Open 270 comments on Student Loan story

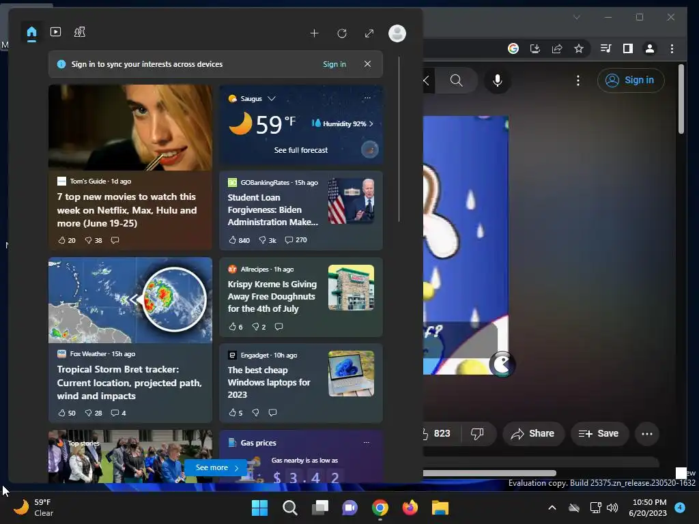coord(296,239)
